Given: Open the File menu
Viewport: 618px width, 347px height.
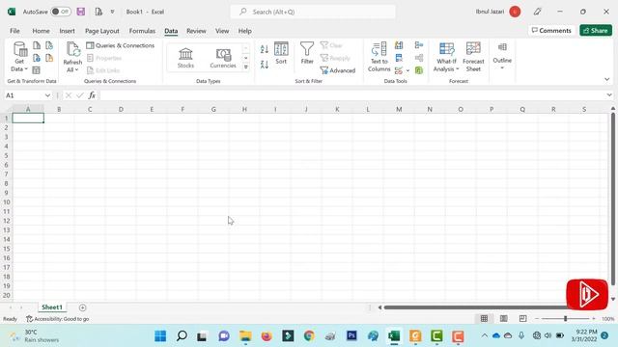Looking at the screenshot, I should (x=15, y=31).
